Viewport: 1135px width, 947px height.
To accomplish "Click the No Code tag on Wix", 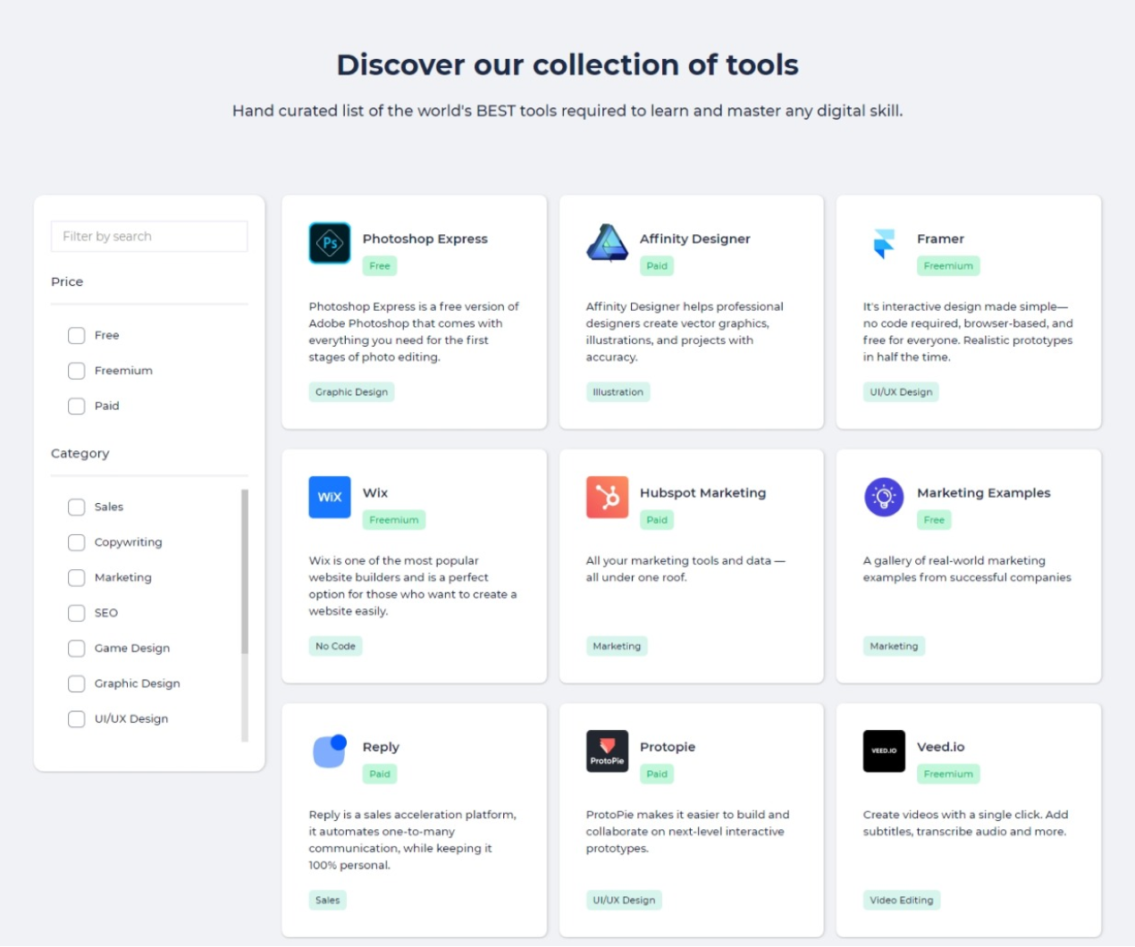I will click(x=335, y=646).
